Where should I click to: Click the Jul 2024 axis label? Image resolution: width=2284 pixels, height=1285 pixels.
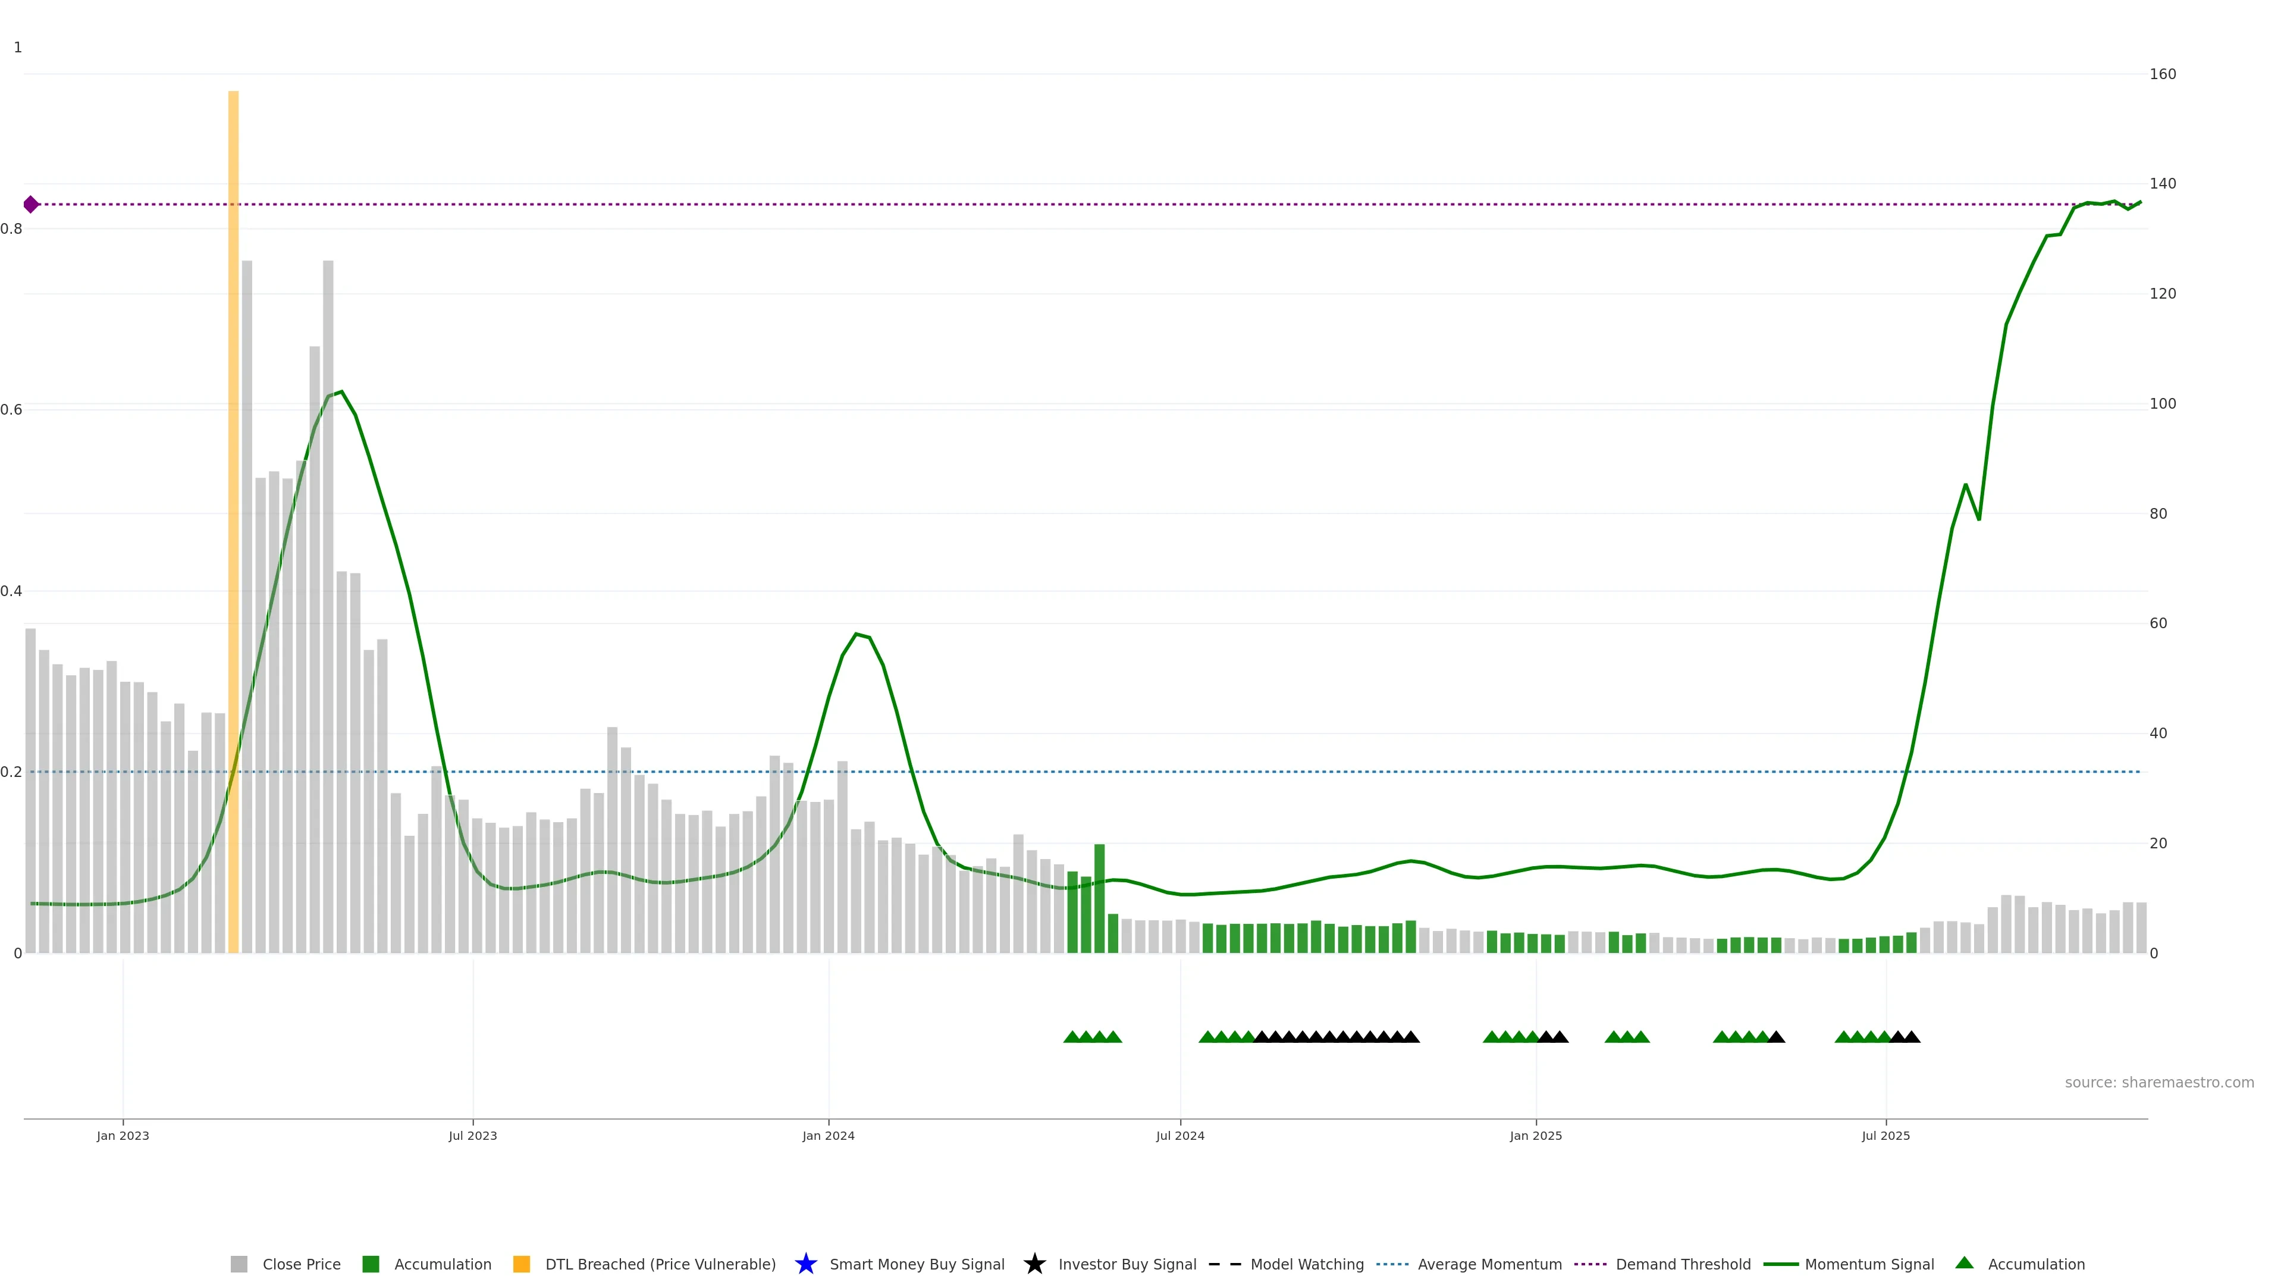[x=1179, y=1135]
